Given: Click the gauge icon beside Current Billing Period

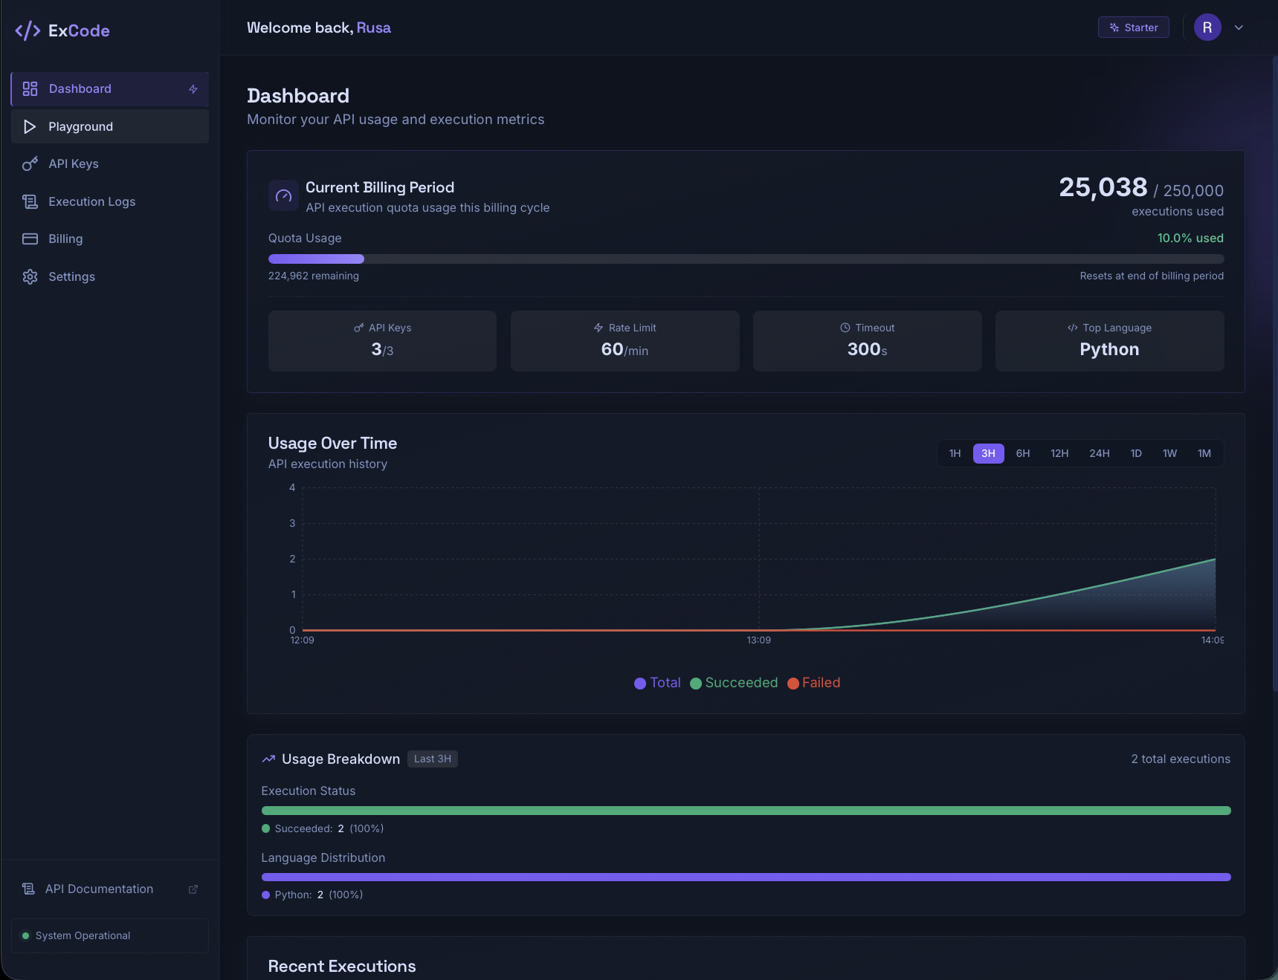Looking at the screenshot, I should [283, 196].
